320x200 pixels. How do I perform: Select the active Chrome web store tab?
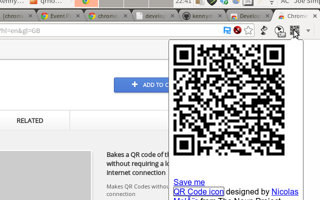[x=295, y=16]
